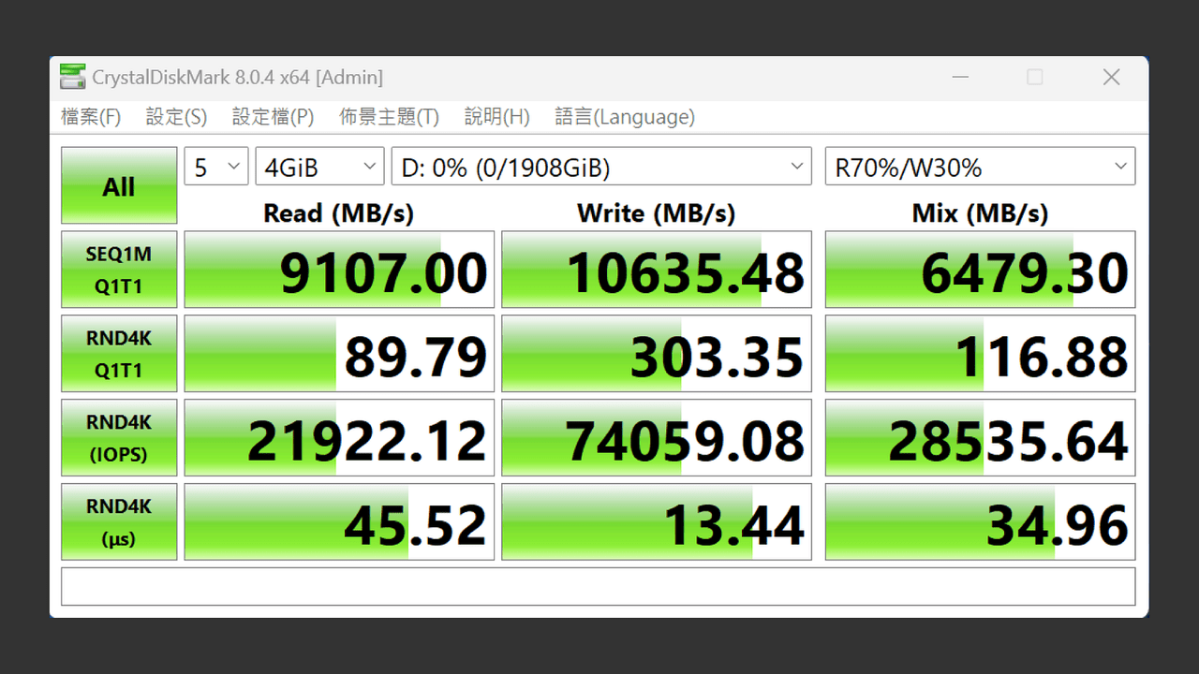The width and height of the screenshot is (1199, 674).
Task: Open the 設定檔(P) profile menu
Action: coord(273,117)
